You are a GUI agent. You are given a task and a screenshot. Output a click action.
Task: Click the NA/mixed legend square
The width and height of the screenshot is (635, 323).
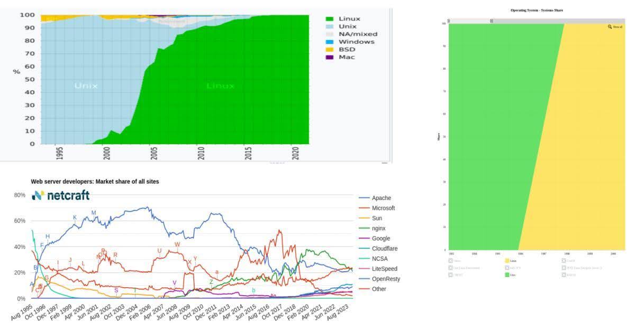click(x=332, y=34)
